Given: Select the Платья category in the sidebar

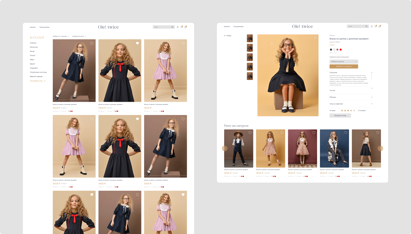Looking at the screenshot, I should click(33, 56).
